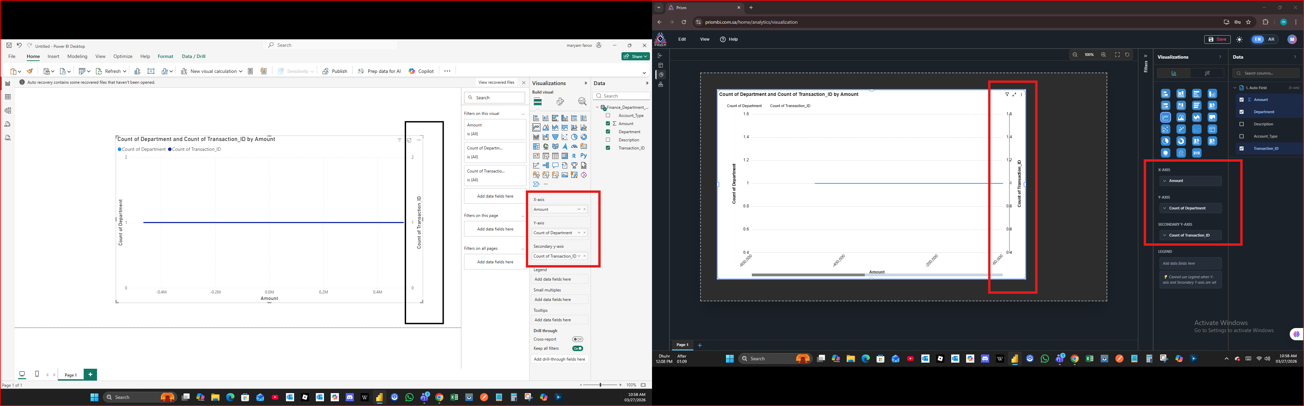Click View recovered files
1304x406 pixels.
pos(496,82)
